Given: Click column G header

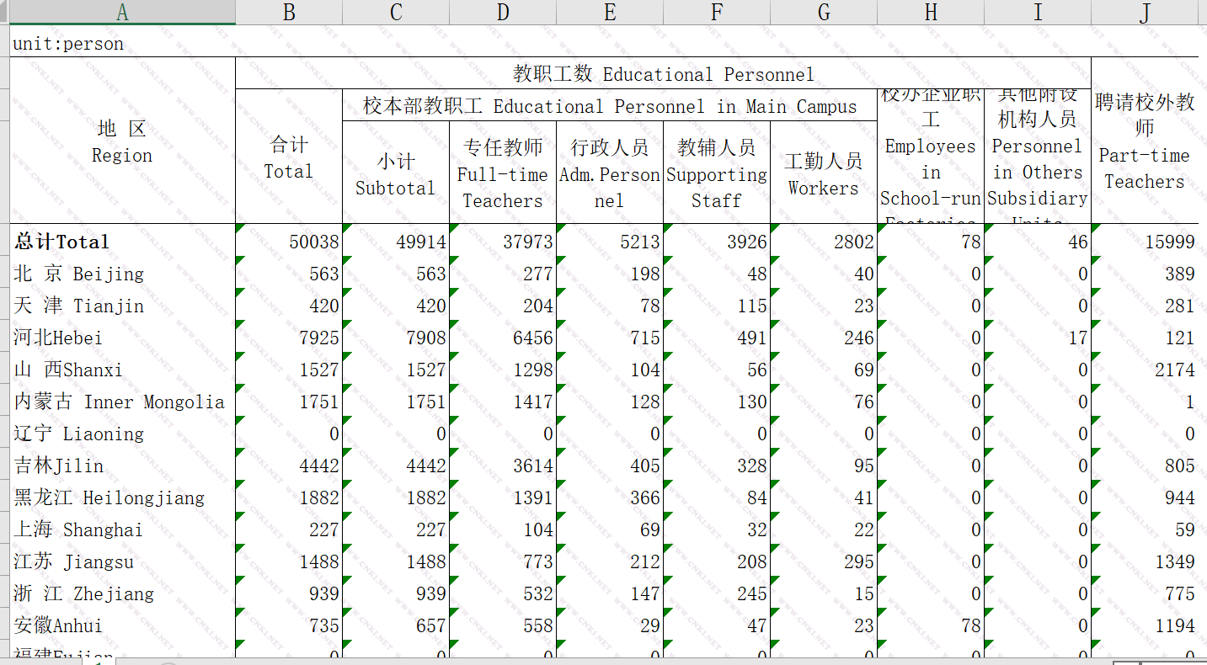Looking at the screenshot, I should point(824,12).
